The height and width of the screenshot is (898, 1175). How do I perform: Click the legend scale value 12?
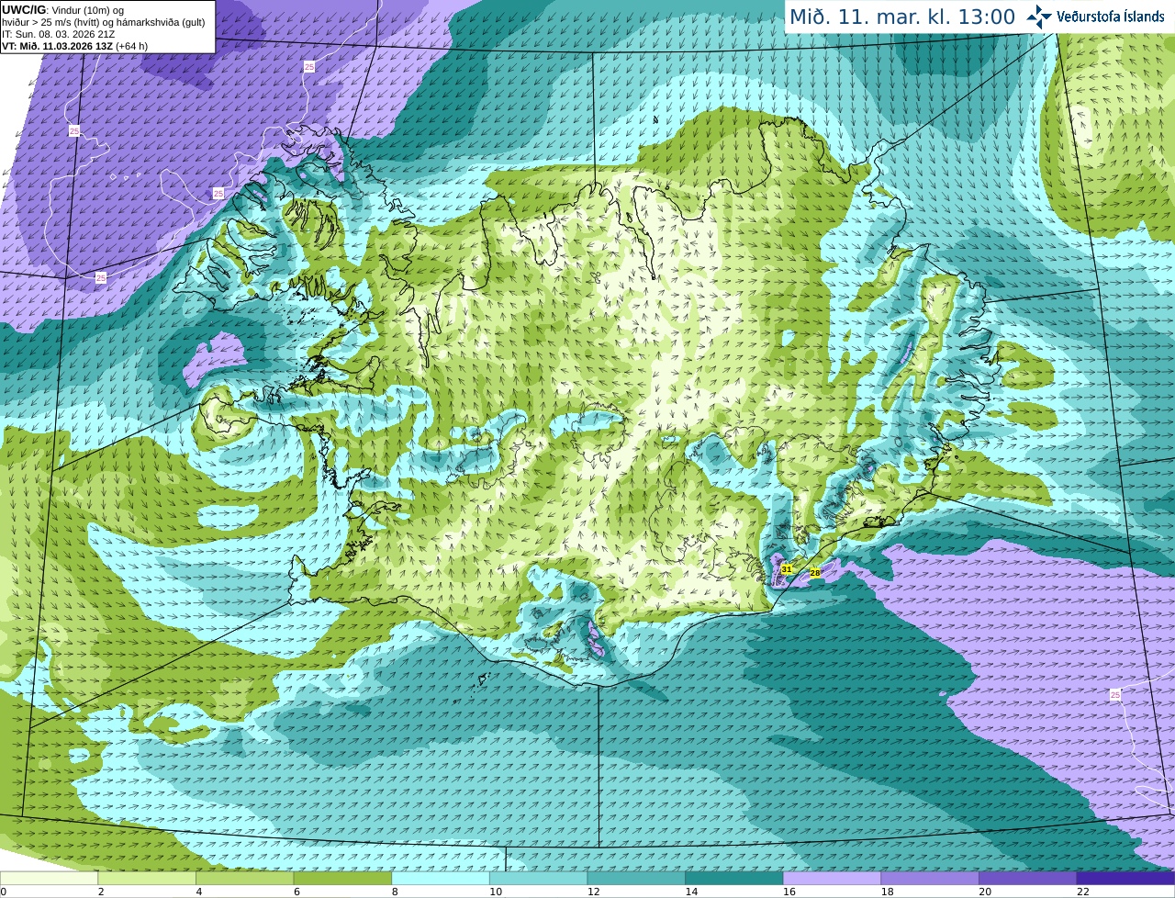[x=594, y=892]
